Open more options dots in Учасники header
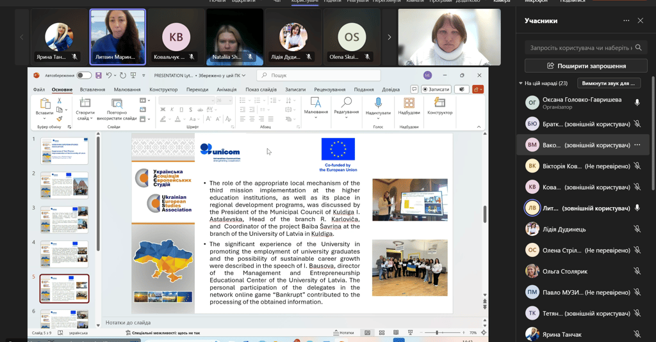Screen dimensions: 656x342 point(627,20)
